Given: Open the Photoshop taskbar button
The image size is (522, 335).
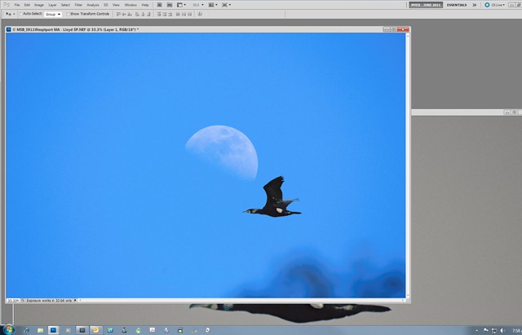Looking at the screenshot, I should [53, 330].
